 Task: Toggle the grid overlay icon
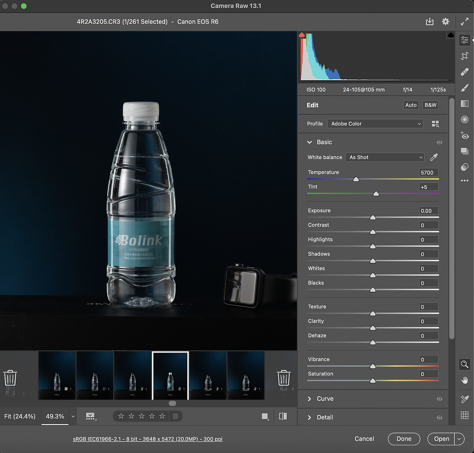(465, 415)
